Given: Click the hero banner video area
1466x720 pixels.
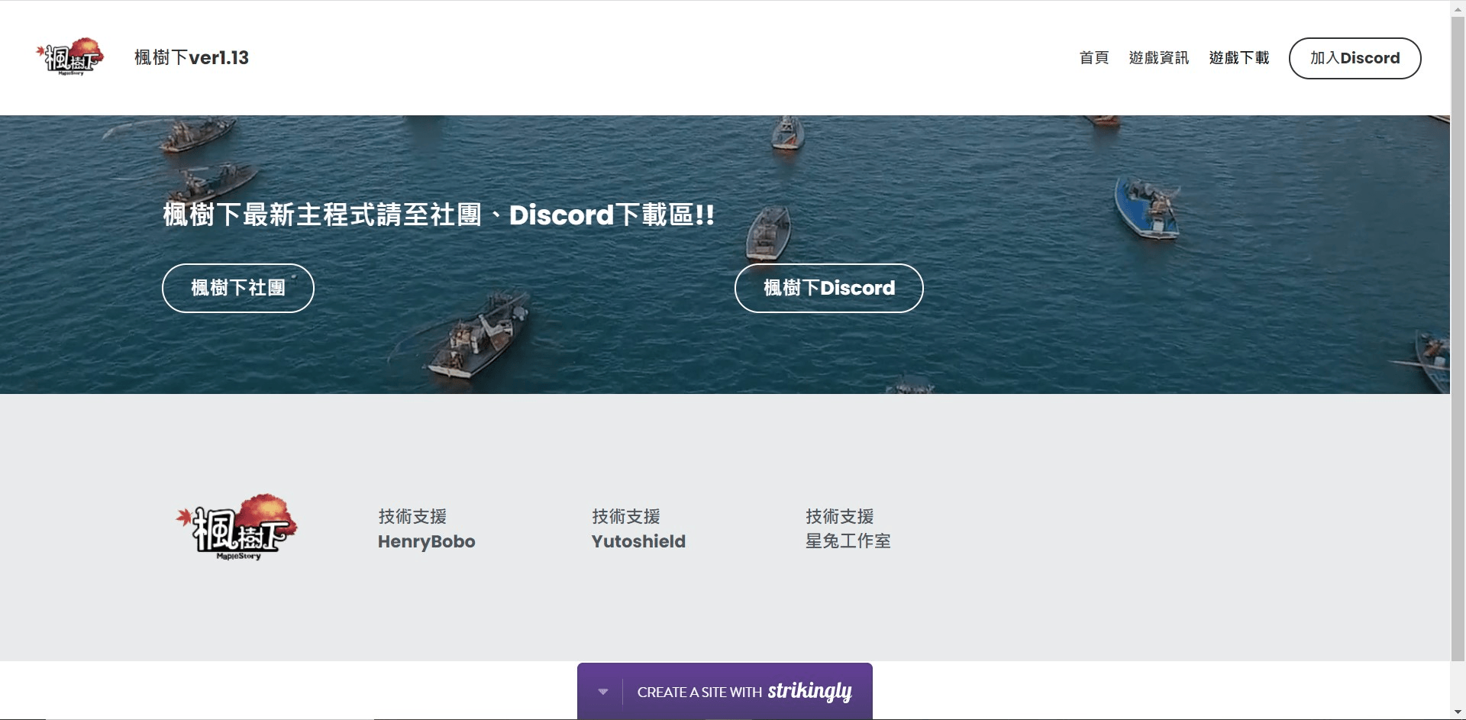Looking at the screenshot, I should (1145, 344).
